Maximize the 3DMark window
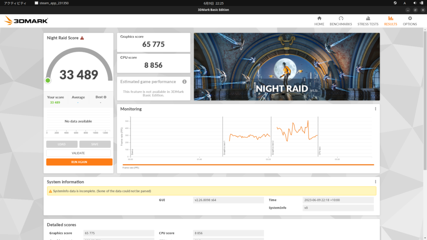This screenshot has width=427, height=240. click(415, 10)
